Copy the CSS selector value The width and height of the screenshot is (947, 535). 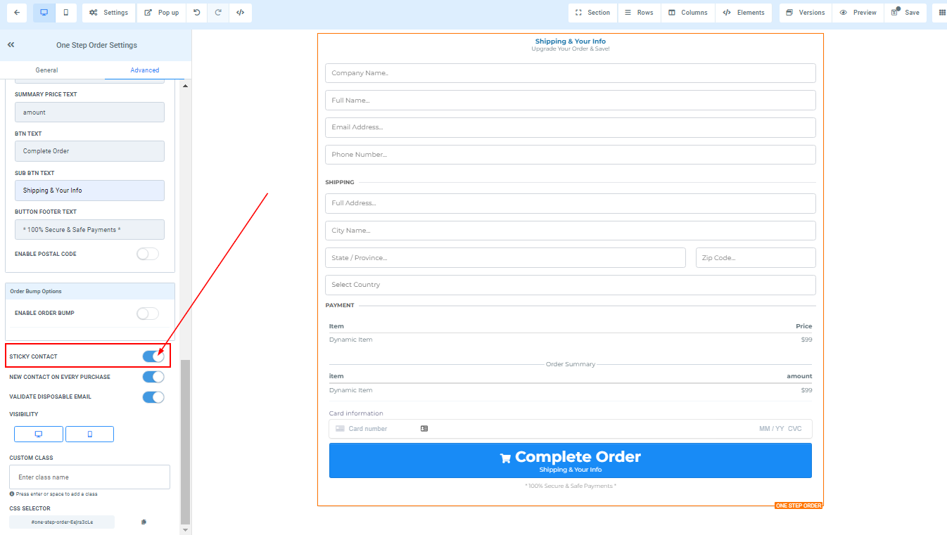coord(144,522)
